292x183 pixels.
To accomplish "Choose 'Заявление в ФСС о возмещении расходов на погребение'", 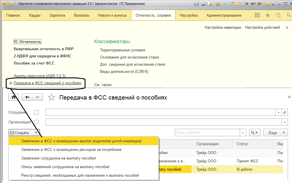I will (71, 149).
